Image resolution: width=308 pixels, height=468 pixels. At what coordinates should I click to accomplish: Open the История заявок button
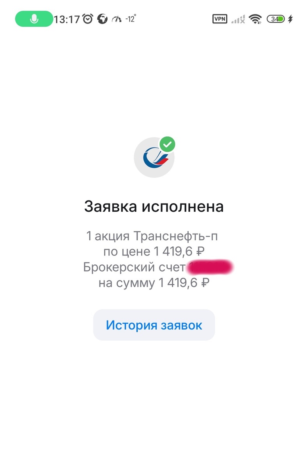pos(154,325)
